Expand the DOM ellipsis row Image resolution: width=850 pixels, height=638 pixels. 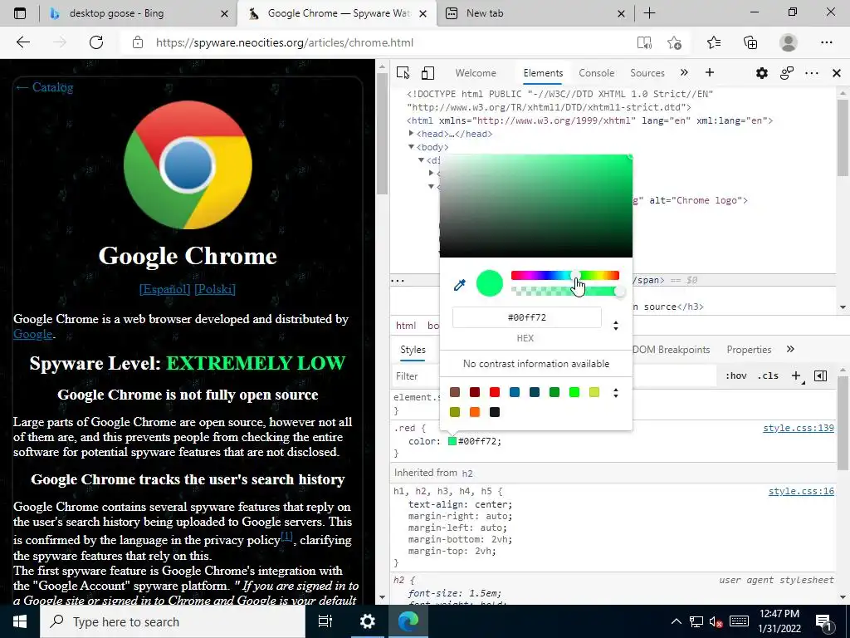click(398, 281)
